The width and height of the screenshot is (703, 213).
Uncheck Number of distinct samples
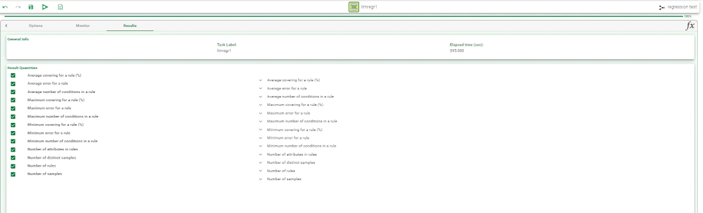[13, 157]
